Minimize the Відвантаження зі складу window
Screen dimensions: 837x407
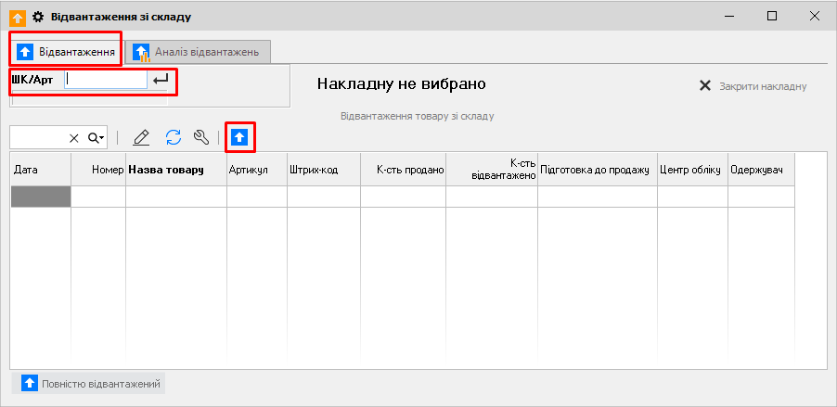729,17
